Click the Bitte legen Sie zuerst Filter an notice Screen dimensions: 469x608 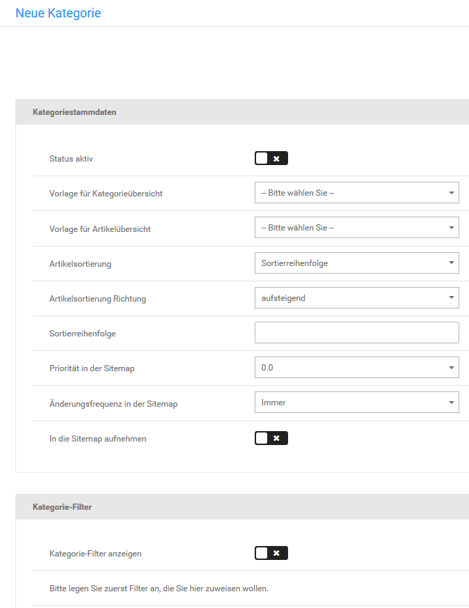pyautogui.click(x=159, y=588)
